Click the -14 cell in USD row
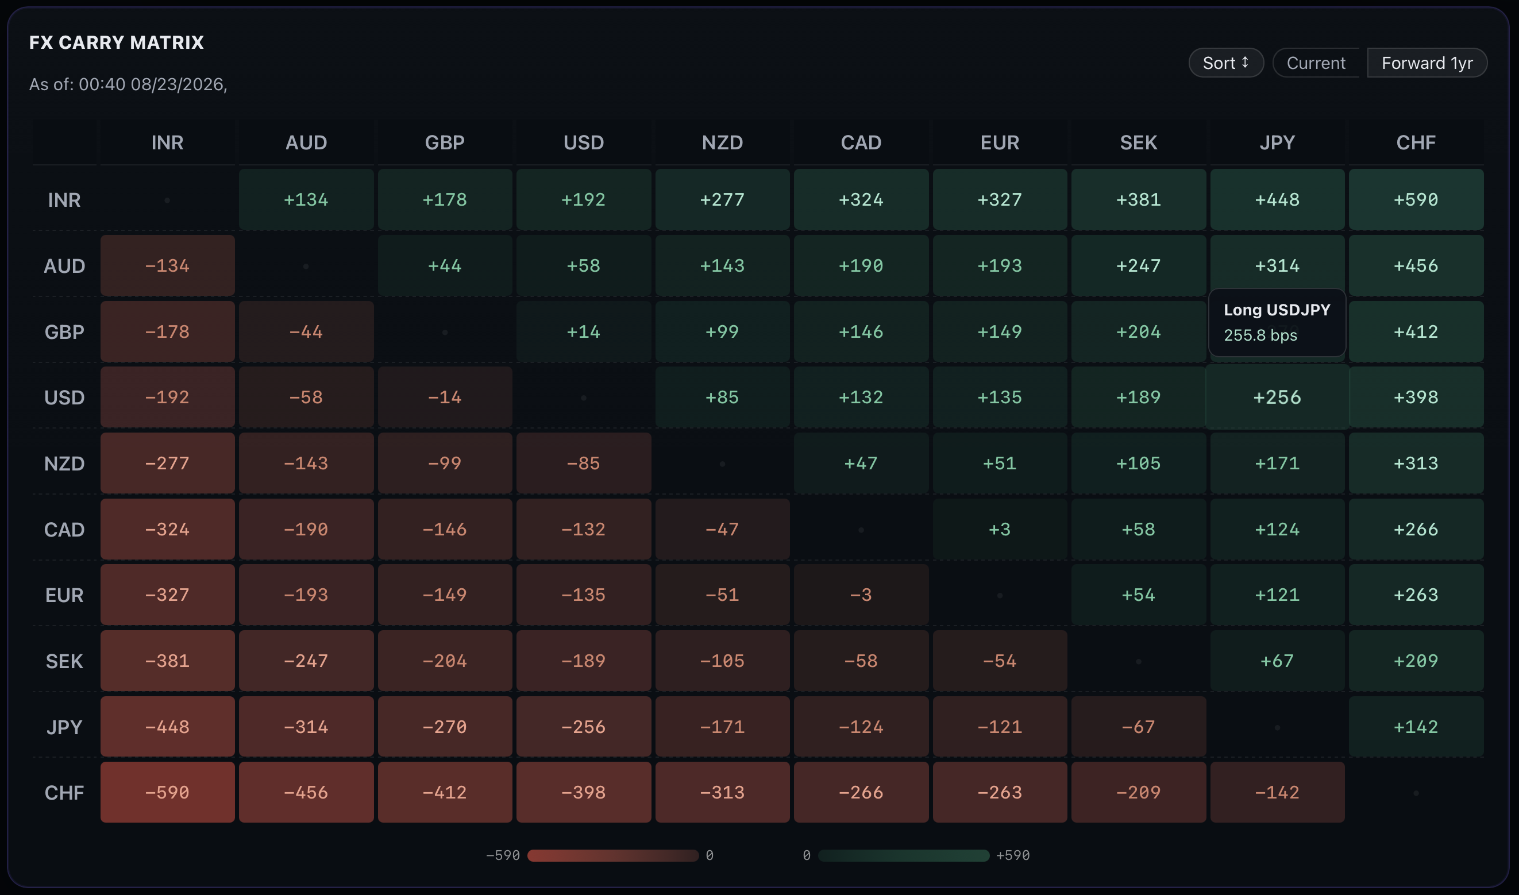The width and height of the screenshot is (1519, 895). click(445, 398)
